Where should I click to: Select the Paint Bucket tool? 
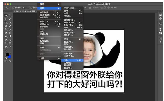coord(10,33)
